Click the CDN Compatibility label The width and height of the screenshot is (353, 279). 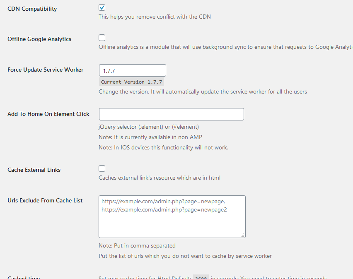click(32, 9)
